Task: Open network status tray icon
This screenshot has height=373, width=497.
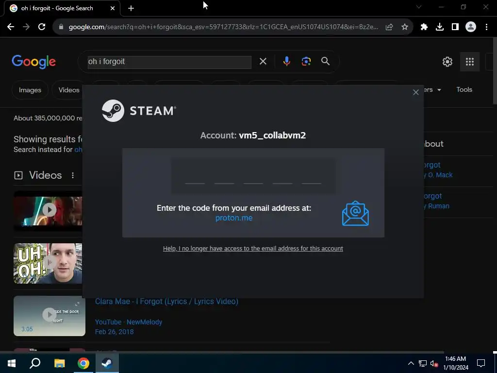Action: pos(423,363)
